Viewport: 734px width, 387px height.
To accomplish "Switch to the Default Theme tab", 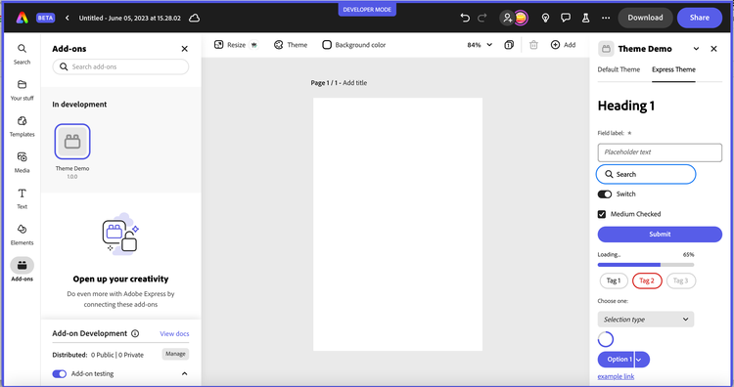I will [619, 69].
